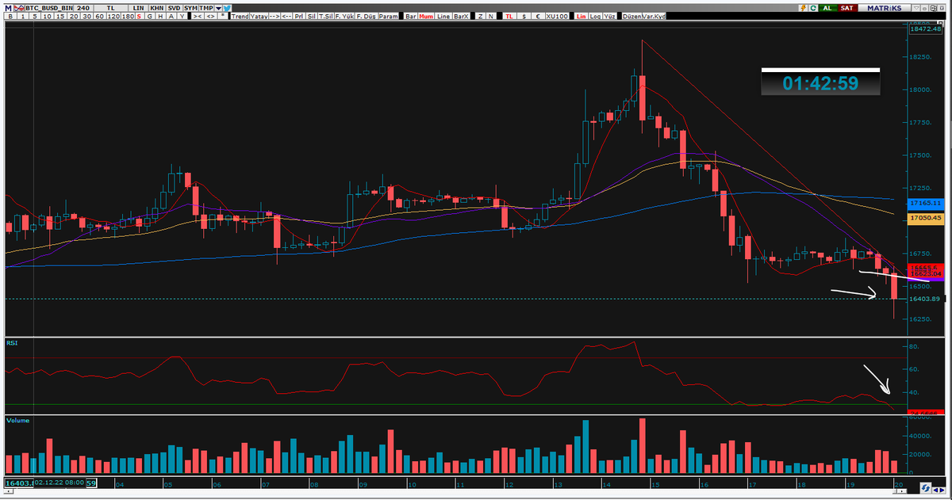Click the 240 period field
This screenshot has height=500, width=952.
coord(83,8)
